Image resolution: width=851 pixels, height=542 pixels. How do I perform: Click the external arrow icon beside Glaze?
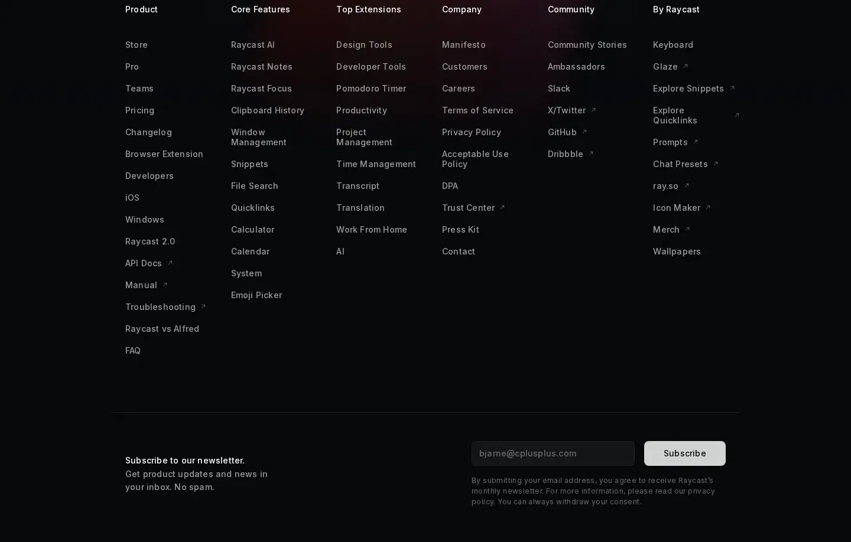click(686, 67)
